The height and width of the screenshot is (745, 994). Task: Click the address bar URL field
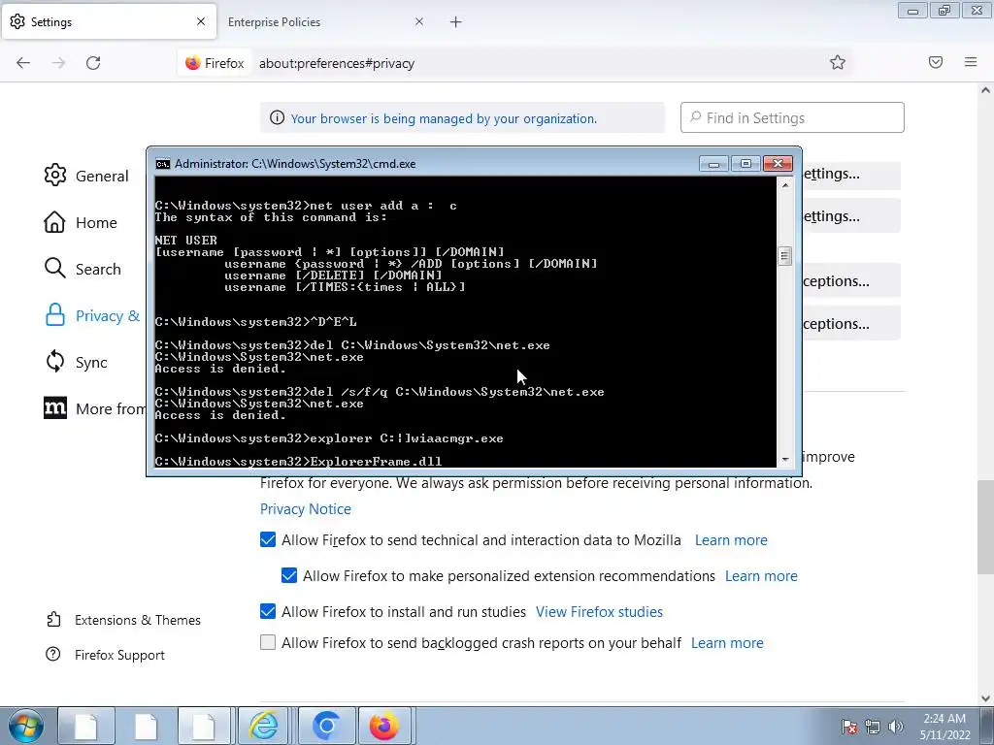539,63
